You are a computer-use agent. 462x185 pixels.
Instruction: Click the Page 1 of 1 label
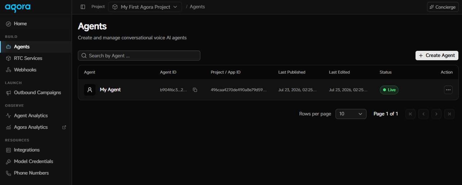(386, 114)
